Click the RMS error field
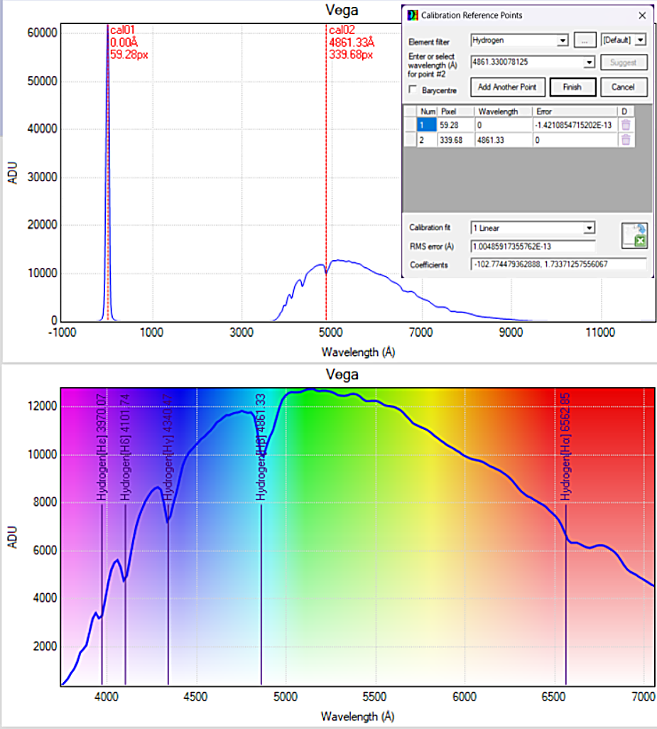The height and width of the screenshot is (729, 657). click(x=533, y=247)
